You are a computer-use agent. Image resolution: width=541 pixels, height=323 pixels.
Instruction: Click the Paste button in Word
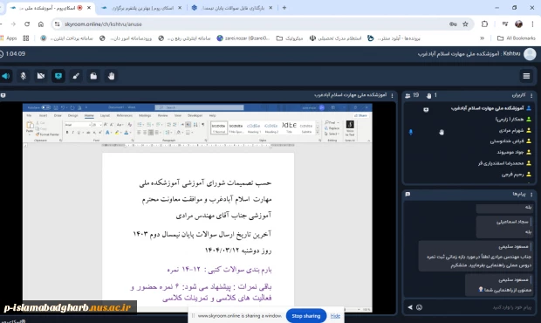coord(30,127)
